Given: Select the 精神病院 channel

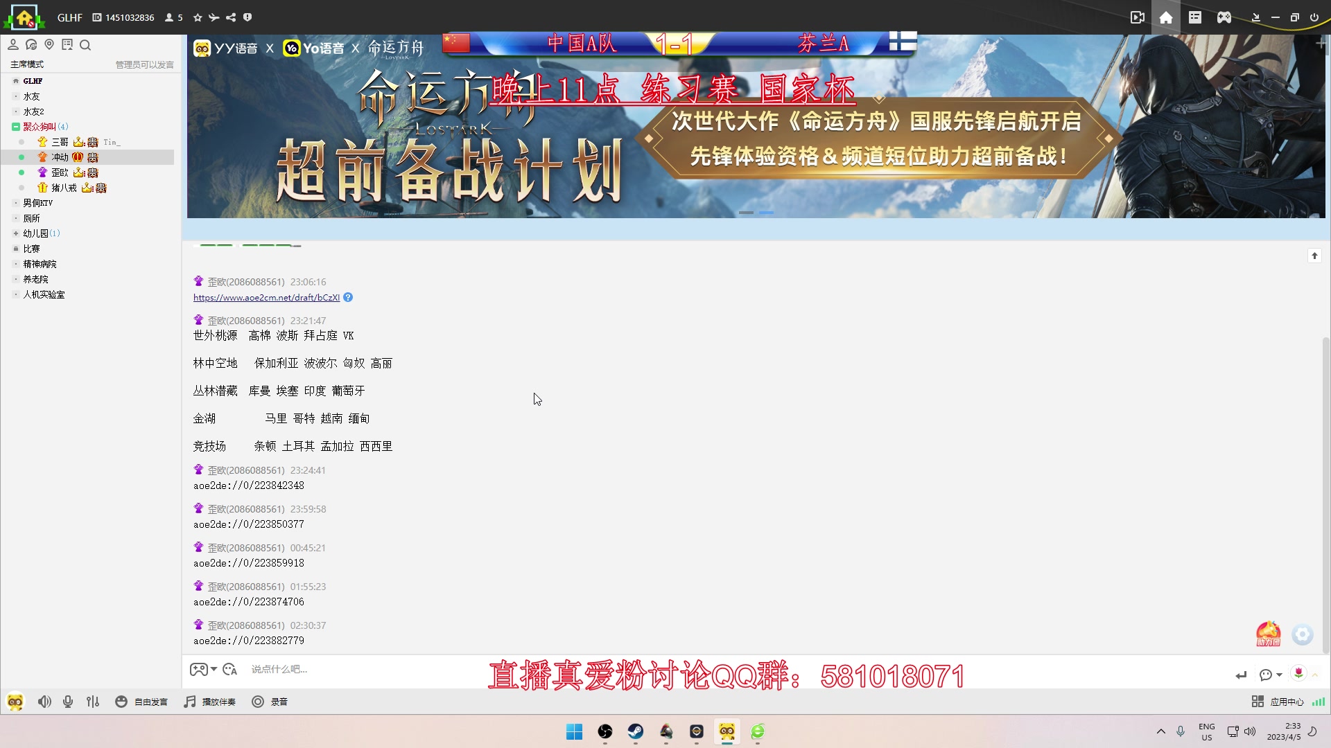Looking at the screenshot, I should (x=40, y=264).
